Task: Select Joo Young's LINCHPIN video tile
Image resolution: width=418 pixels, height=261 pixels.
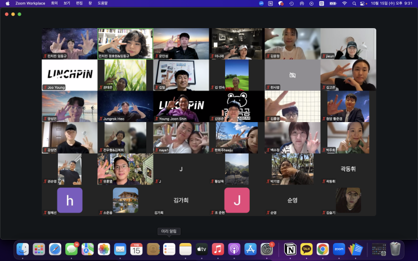Action: tap(69, 75)
